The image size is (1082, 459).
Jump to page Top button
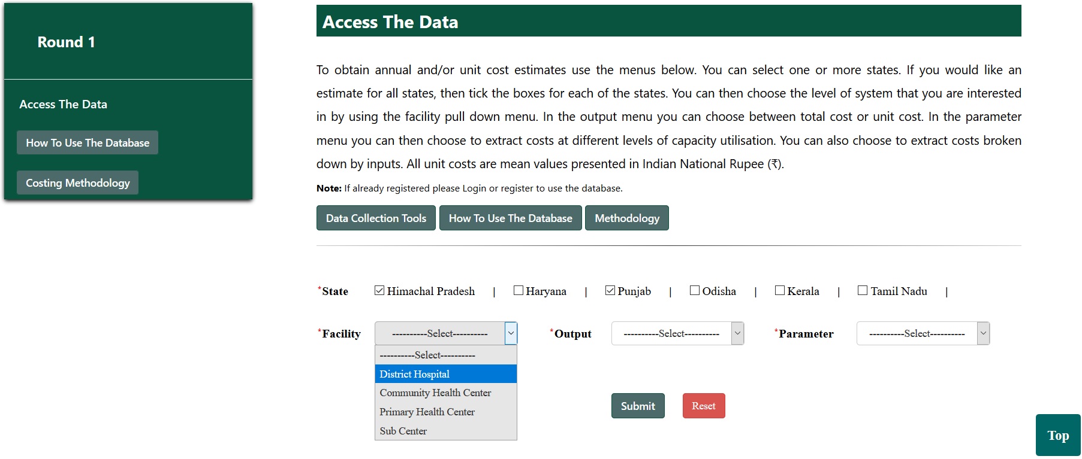tap(1057, 436)
